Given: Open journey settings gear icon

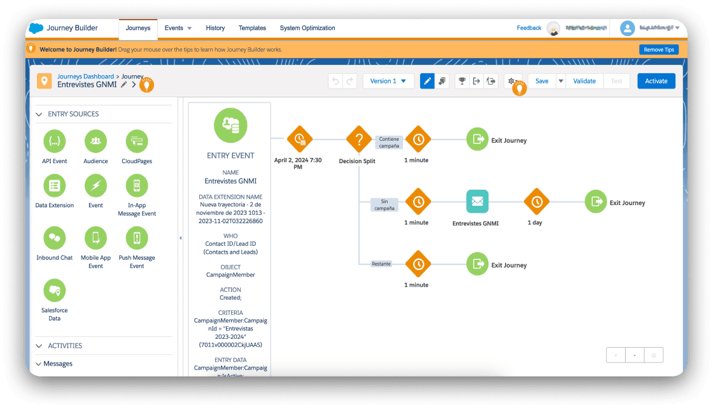Looking at the screenshot, I should point(511,81).
